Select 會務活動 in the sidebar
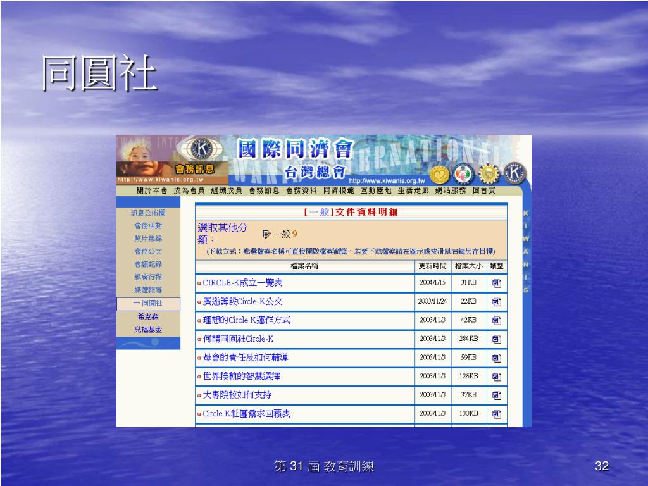Viewport: 648px width, 486px height. click(x=148, y=226)
